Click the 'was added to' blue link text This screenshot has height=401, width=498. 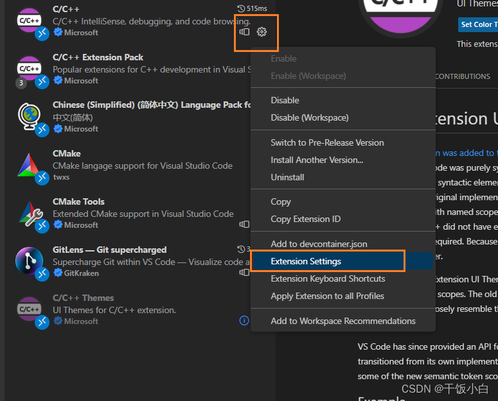click(468, 153)
